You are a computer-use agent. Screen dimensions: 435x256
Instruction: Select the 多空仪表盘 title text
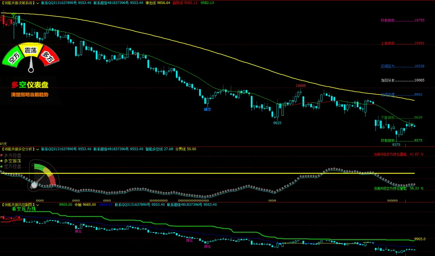click(x=30, y=85)
